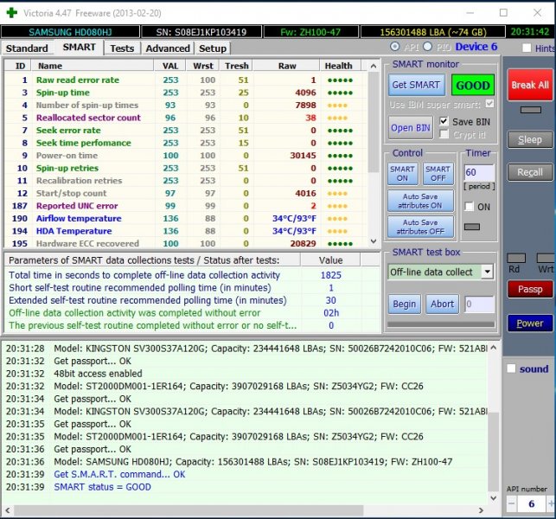Enable the Timer ON checkbox
Screen dimensions: 556x519
[470, 207]
